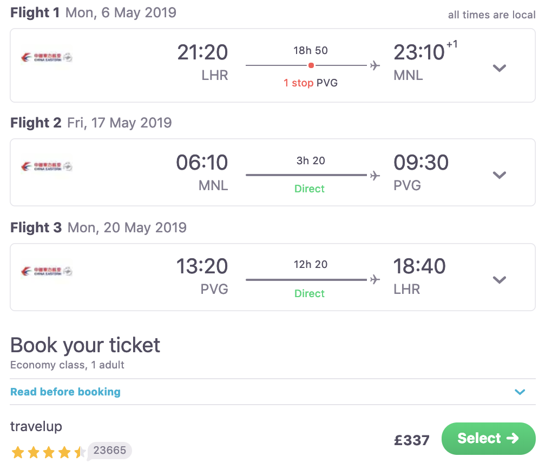Click the travelup provider name
Viewport: 552px width, 470px height.
(36, 426)
